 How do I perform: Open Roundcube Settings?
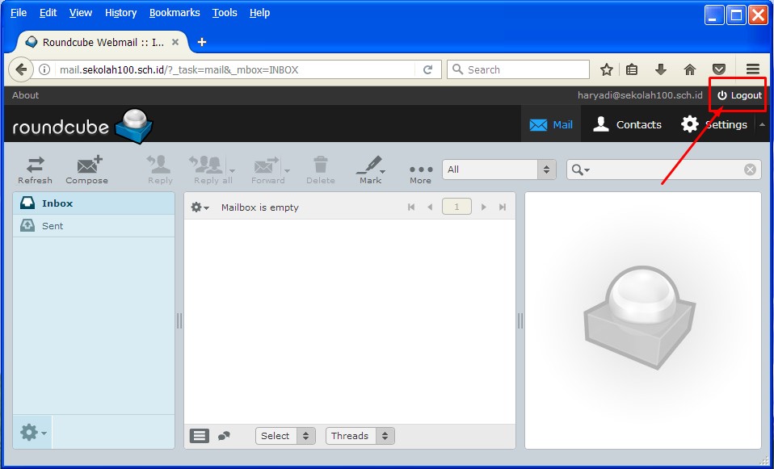[x=714, y=124]
